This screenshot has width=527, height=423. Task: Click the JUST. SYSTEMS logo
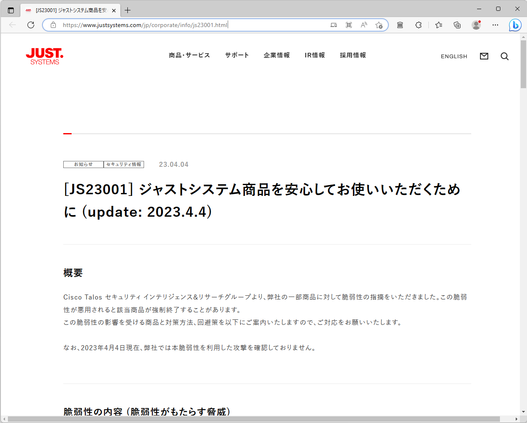pyautogui.click(x=44, y=57)
